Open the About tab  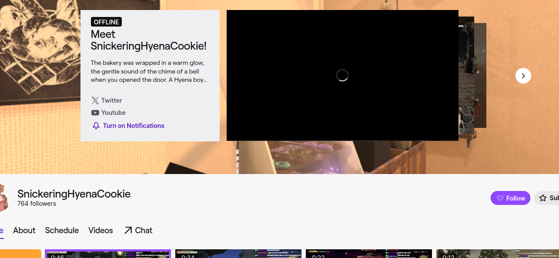coord(24,231)
